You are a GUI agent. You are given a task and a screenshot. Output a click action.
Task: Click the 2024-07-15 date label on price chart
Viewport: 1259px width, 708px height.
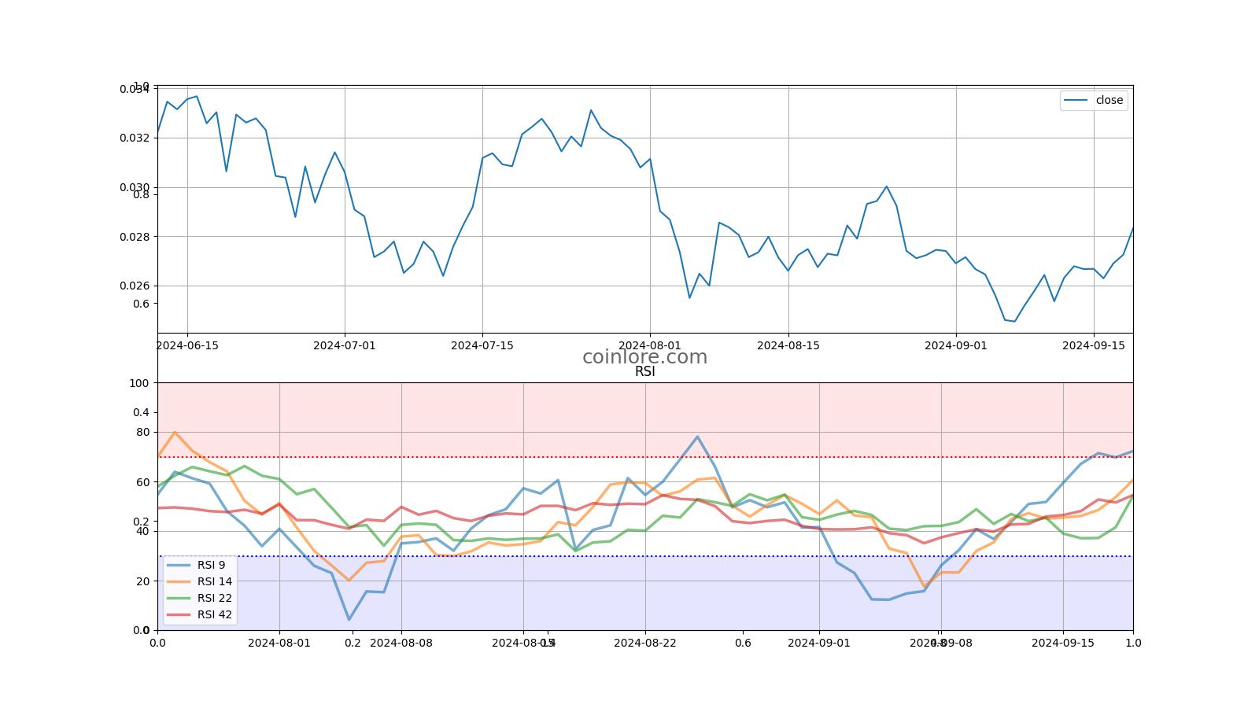point(482,345)
